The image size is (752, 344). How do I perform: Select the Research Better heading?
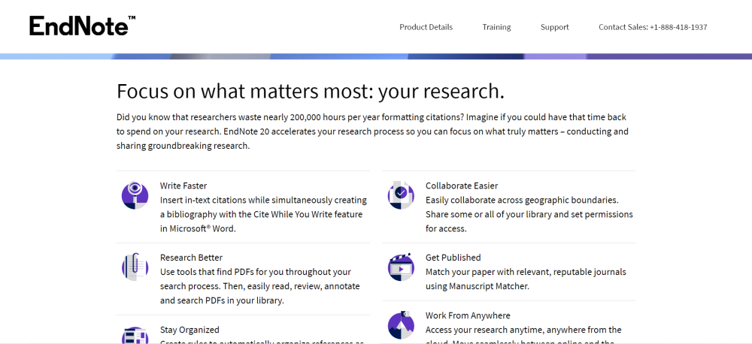click(191, 258)
